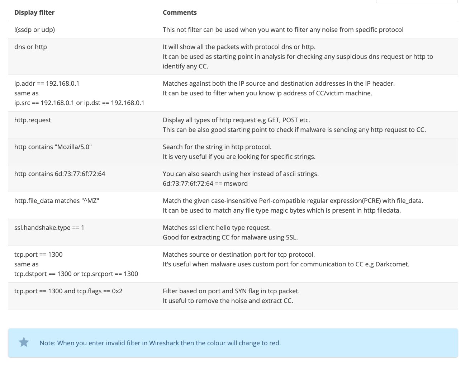This screenshot has height=365, width=470.
Task: Click the dns or http filter cell
Action: (30, 47)
